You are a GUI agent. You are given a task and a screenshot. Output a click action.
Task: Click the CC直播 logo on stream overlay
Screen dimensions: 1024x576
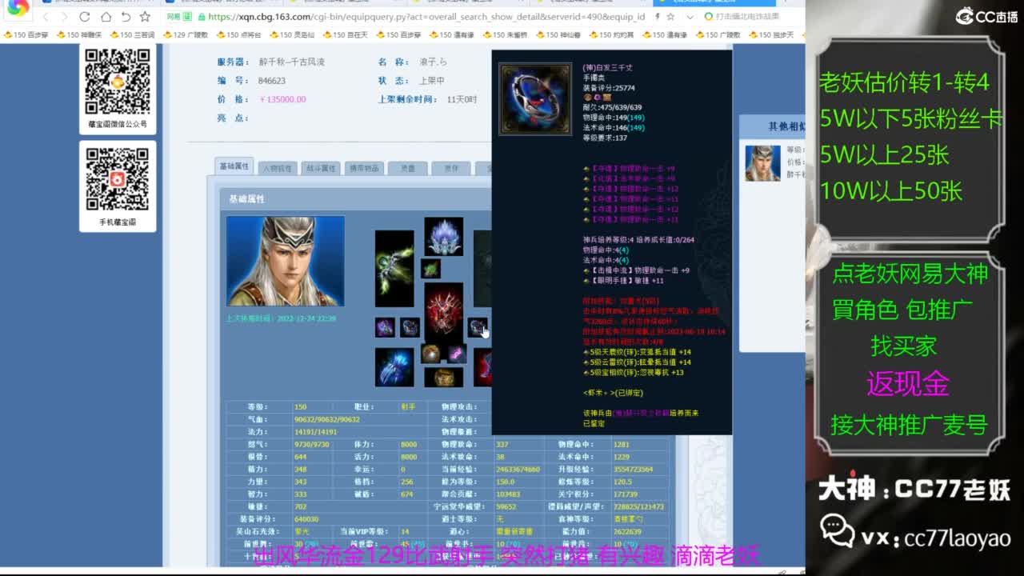tap(986, 15)
